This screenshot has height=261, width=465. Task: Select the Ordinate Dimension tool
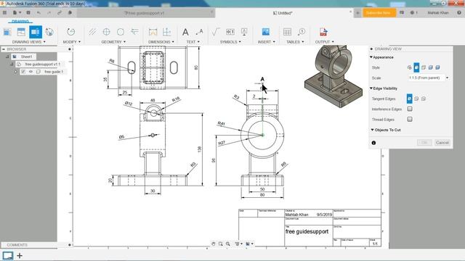tap(167, 32)
